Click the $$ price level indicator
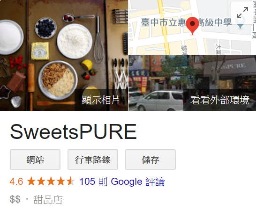Viewport: 256px width, 211px height. pyautogui.click(x=15, y=199)
